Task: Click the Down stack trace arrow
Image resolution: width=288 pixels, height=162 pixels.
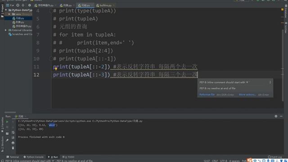Action: tap(13, 127)
